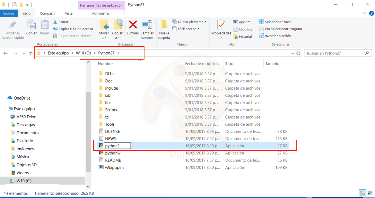The height and width of the screenshot is (198, 375).
Task: Switch to the Inicio ribbon tab
Action: click(26, 13)
